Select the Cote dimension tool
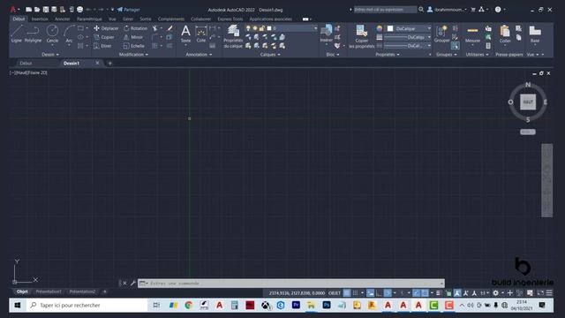The width and height of the screenshot is (565, 318). (201, 34)
